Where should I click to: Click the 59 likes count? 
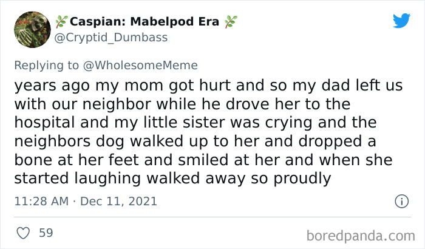[x=46, y=233]
